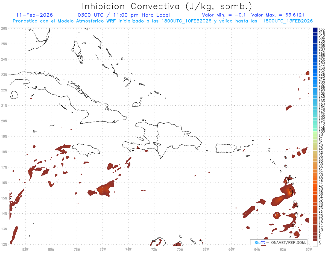Click the 16N latitude label

pyautogui.click(x=4, y=183)
